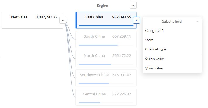Select the Central China node
Screen dimensions: 208x108
click(106, 97)
